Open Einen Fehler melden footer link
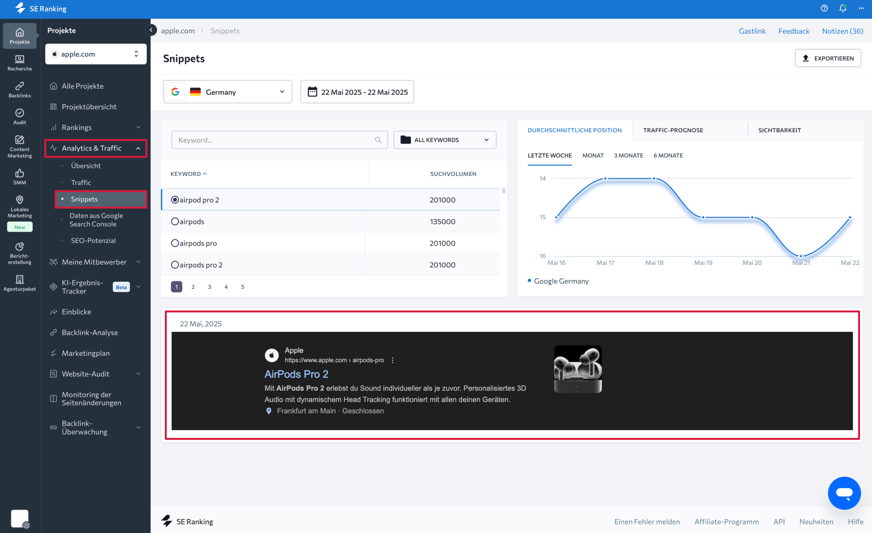Viewport: 872px width, 533px height. tap(647, 521)
